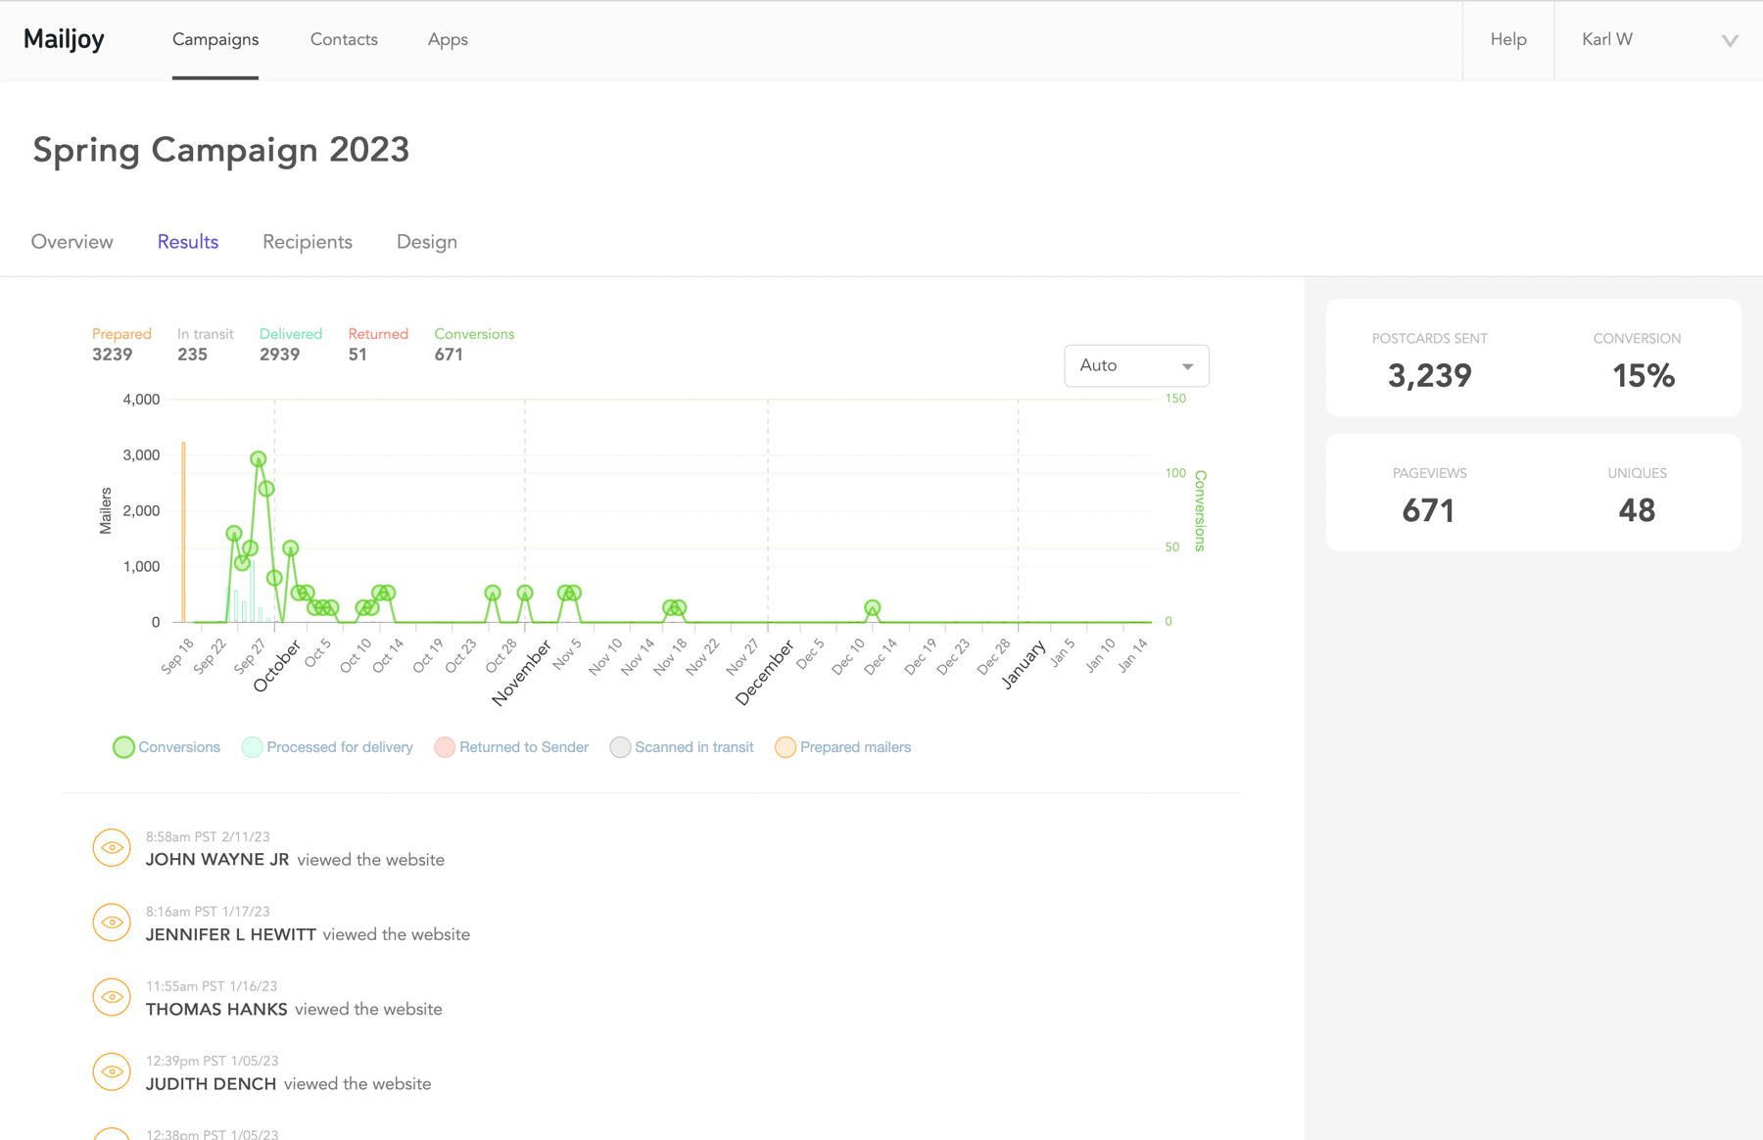The image size is (1763, 1140).
Task: Switch to the Overview tab
Action: click(x=72, y=242)
